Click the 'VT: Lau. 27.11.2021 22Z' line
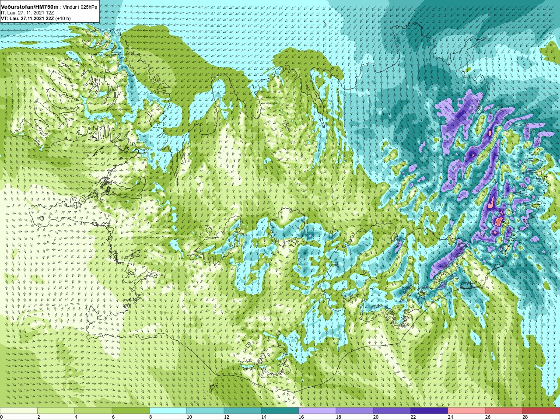This screenshot has width=560, height=420. tap(27, 18)
